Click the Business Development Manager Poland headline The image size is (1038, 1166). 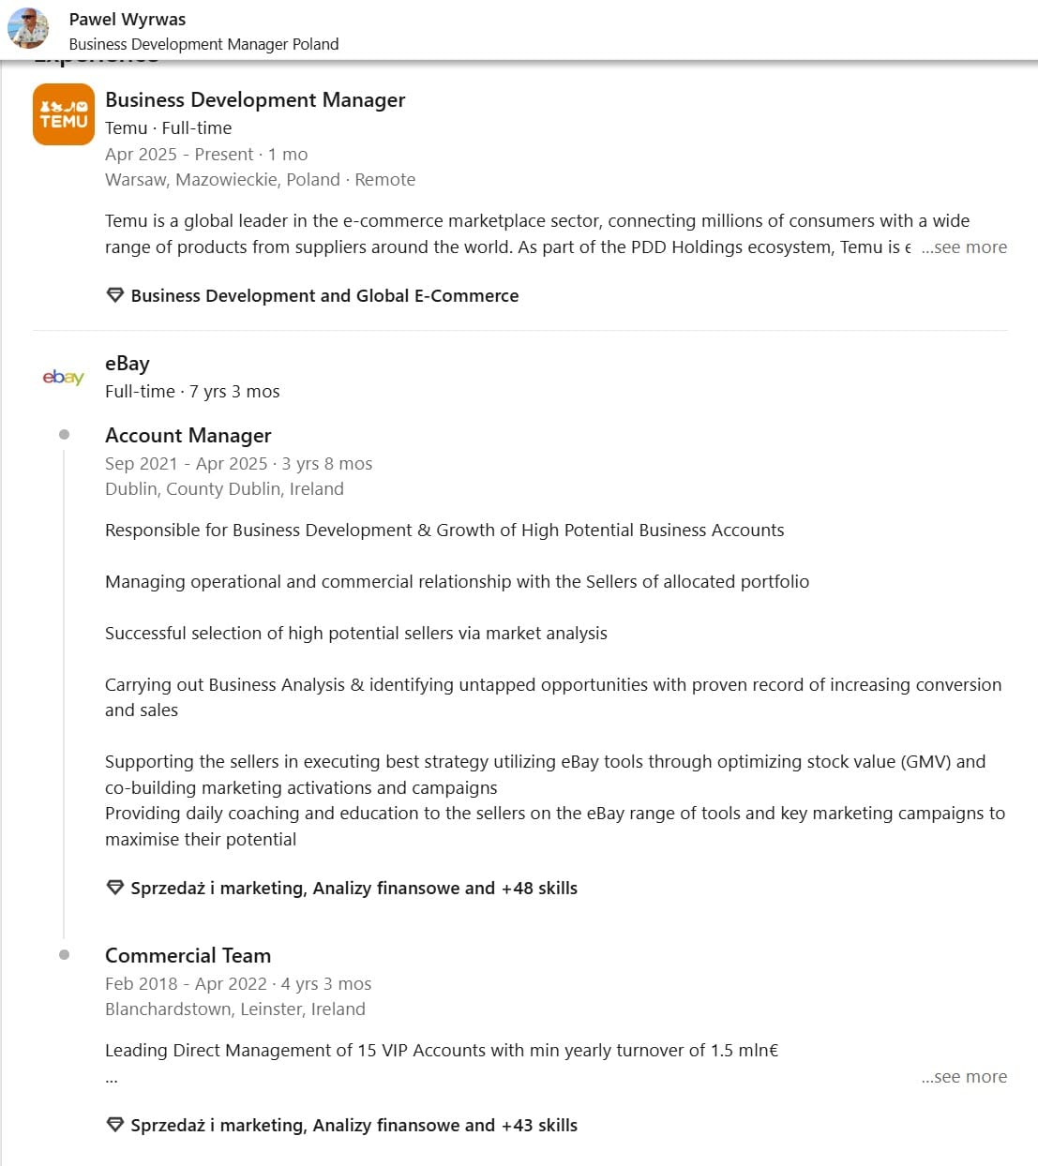point(203,44)
